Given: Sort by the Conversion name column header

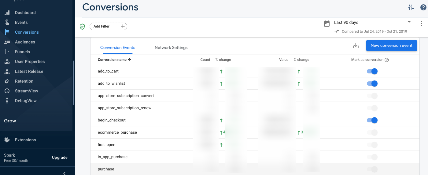Looking at the screenshot, I should [x=112, y=60].
